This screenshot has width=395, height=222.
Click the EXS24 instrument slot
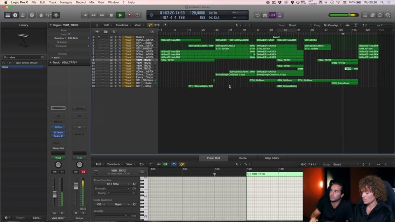tap(58, 127)
